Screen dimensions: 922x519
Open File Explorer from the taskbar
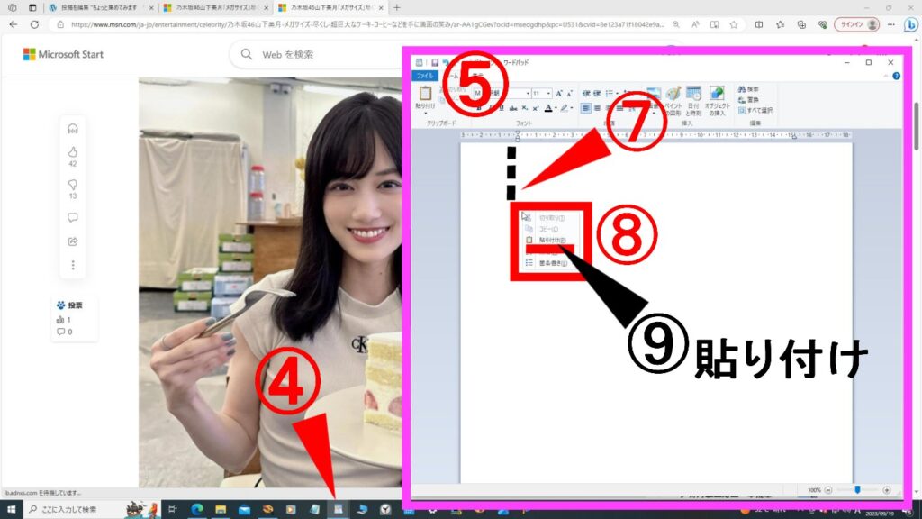click(x=221, y=510)
